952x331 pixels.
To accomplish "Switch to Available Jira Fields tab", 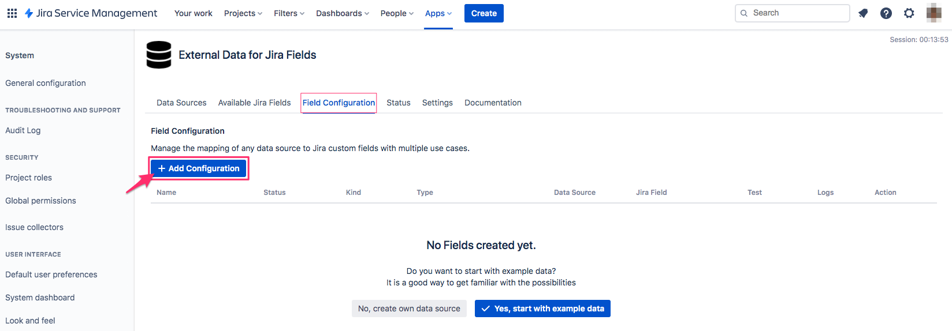I will pyautogui.click(x=255, y=103).
